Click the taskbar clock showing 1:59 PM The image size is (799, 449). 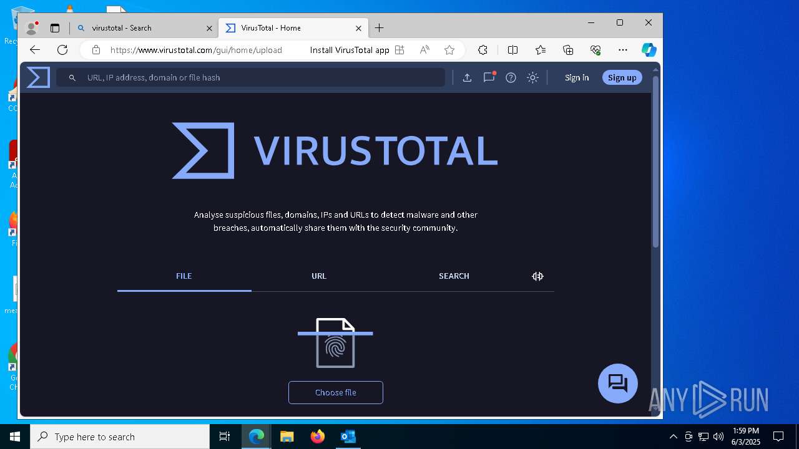[x=746, y=437]
